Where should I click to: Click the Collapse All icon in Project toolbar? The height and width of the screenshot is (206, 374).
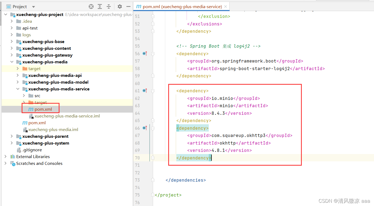point(108,6)
